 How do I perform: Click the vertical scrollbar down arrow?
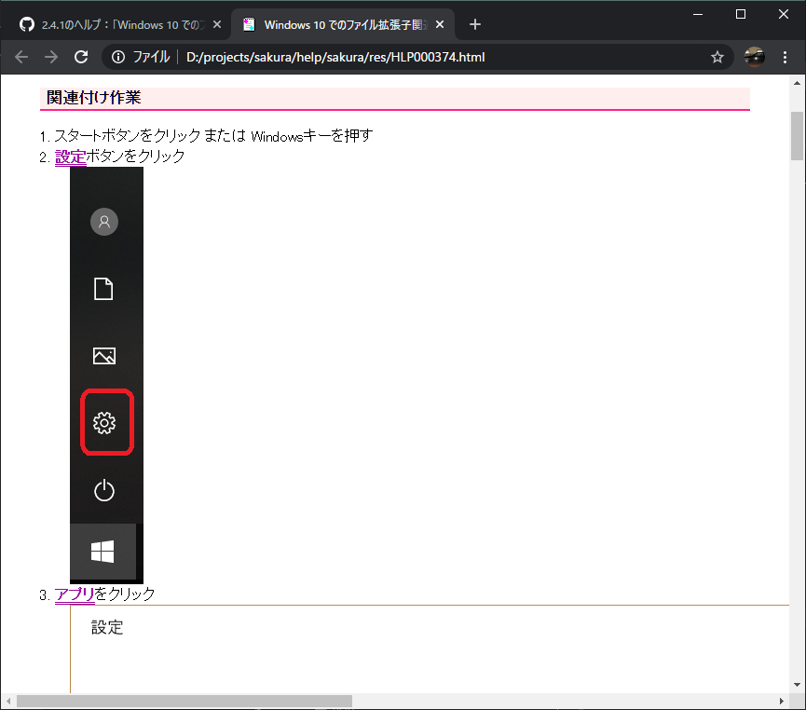797,685
